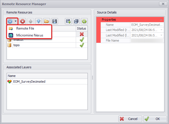The image size is (169, 124).
Task: Choose Micromine Nexus from the menu
Action: [29, 35]
